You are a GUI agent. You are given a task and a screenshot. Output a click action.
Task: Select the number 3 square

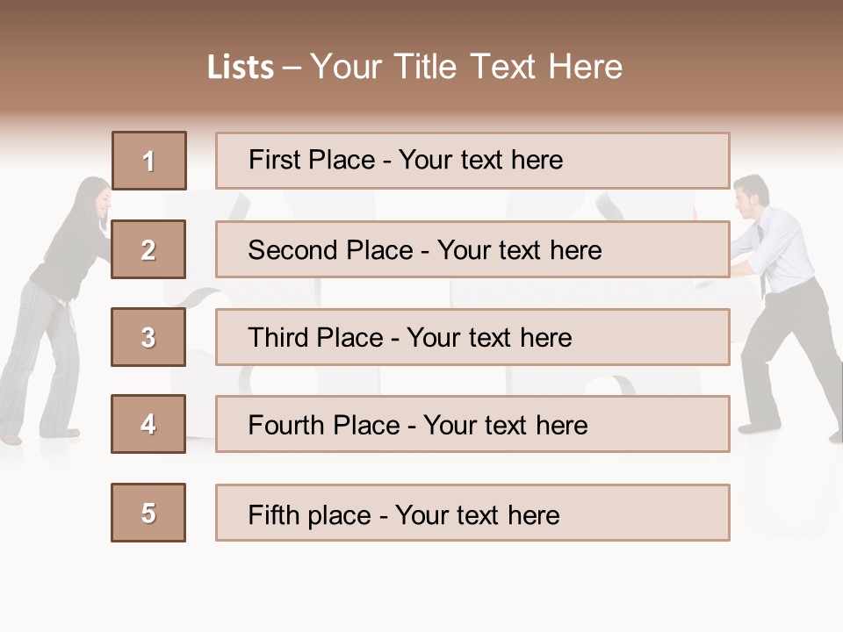click(148, 337)
